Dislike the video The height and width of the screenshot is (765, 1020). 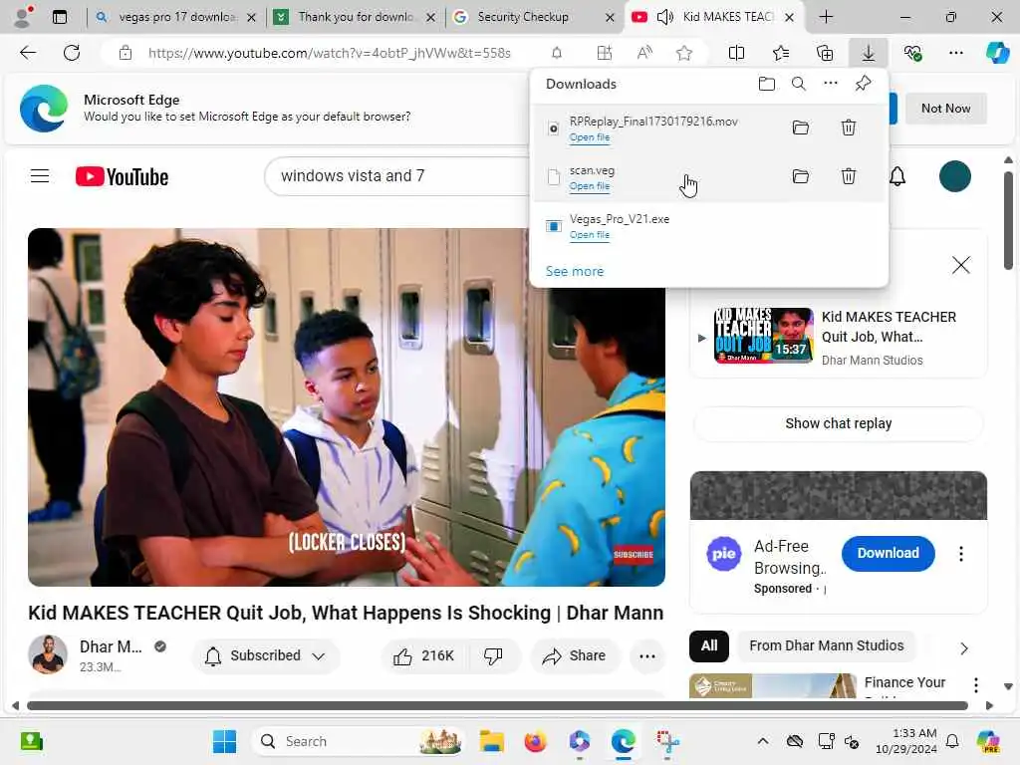coord(493,655)
